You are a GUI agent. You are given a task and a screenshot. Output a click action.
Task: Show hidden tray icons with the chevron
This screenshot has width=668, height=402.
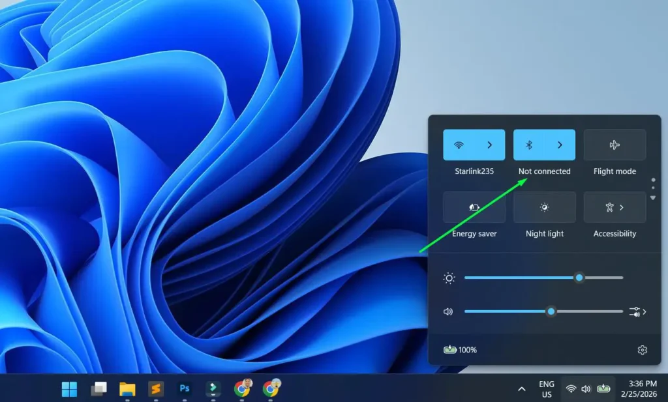click(521, 388)
